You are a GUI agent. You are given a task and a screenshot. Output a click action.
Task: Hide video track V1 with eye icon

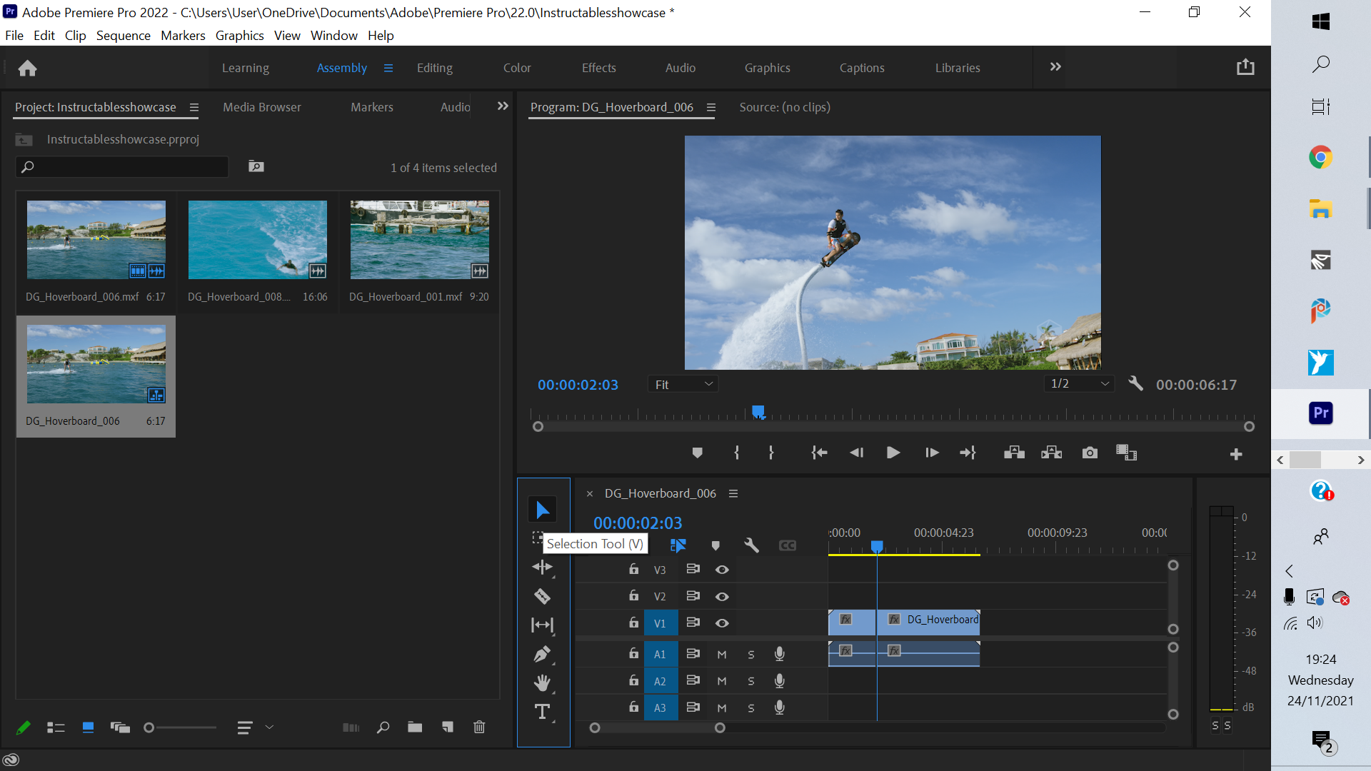coord(722,623)
